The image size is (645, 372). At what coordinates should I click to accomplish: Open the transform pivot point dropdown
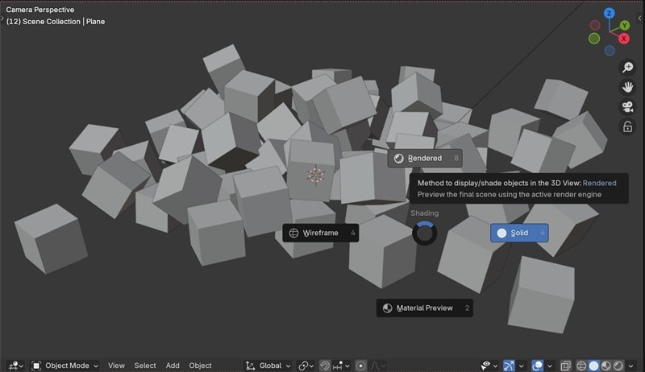point(306,366)
